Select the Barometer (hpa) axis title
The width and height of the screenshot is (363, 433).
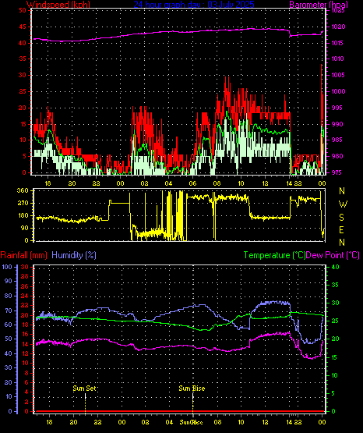pyautogui.click(x=319, y=5)
